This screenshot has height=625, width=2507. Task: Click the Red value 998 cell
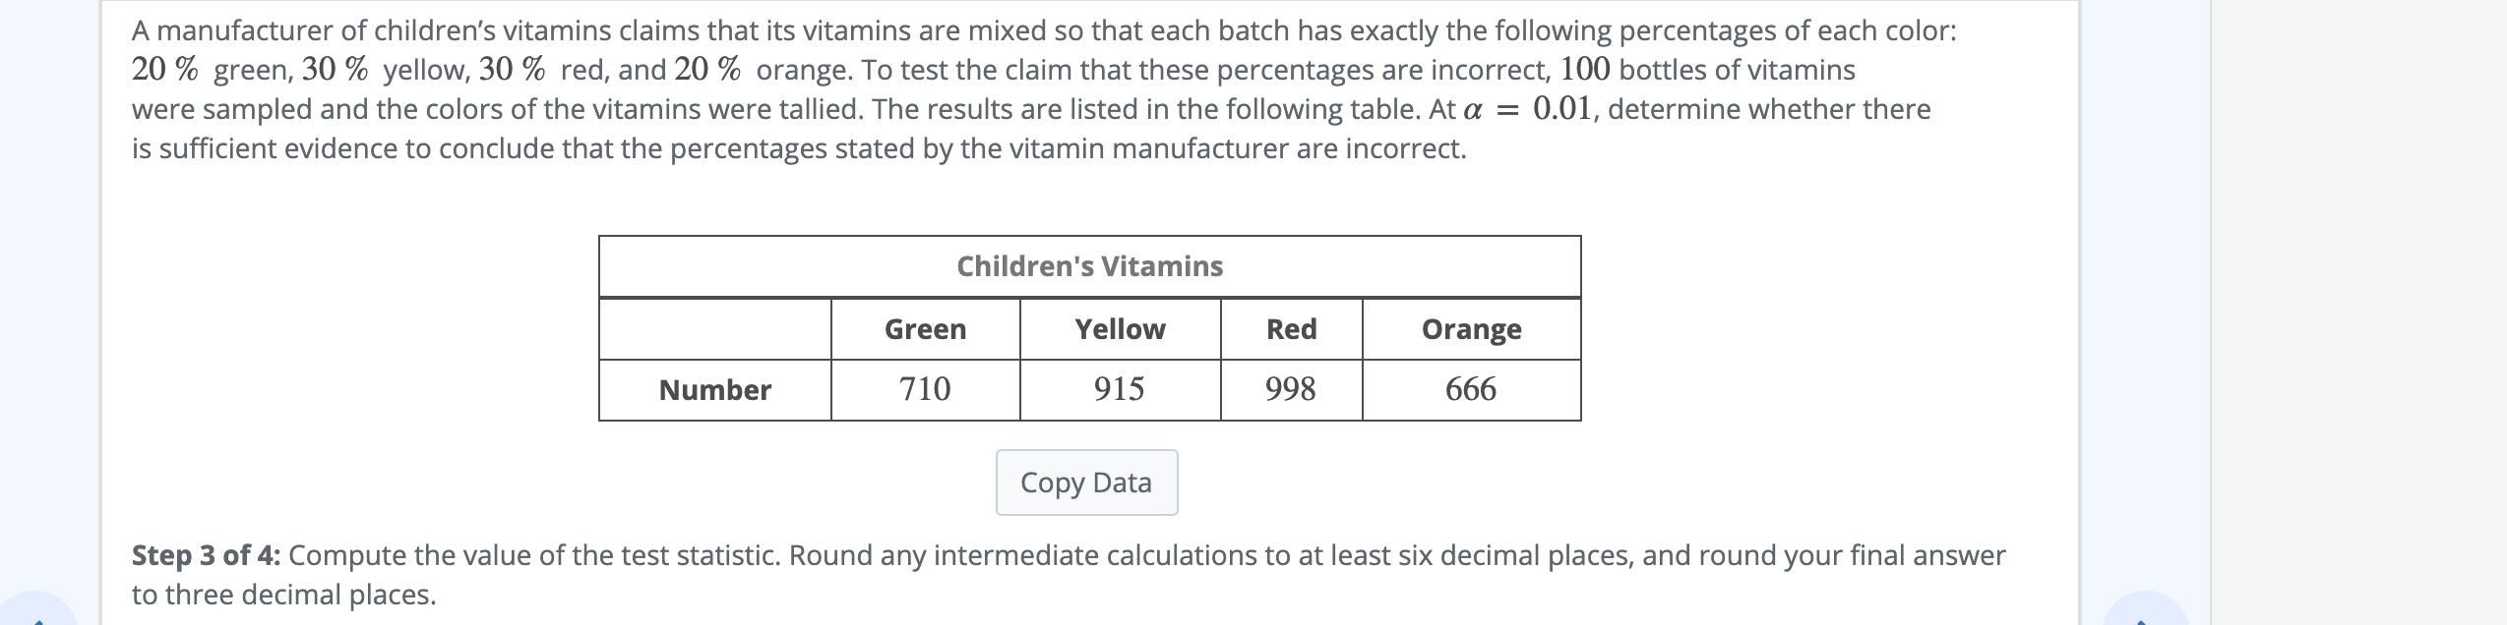pyautogui.click(x=1291, y=389)
